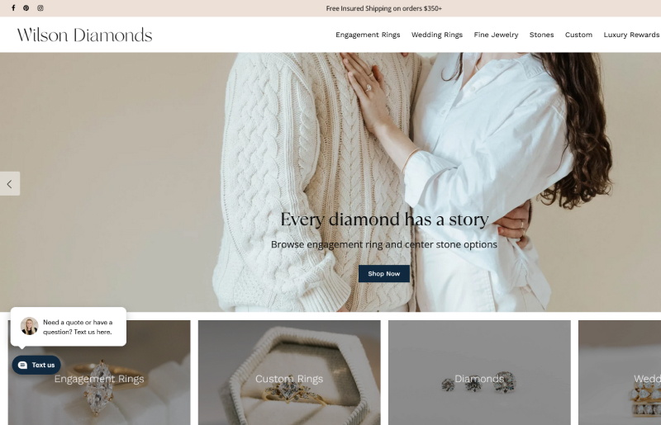Viewport: 661px width, 425px height.
Task: Open the Stones menu item
Action: (541, 35)
